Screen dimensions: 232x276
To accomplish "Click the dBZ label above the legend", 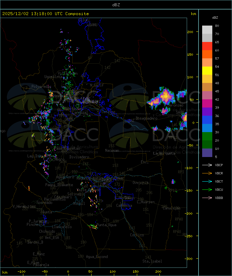I will pos(215,18).
